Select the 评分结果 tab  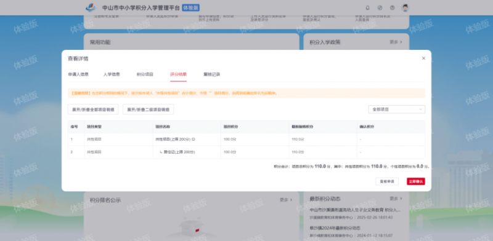tap(178, 74)
